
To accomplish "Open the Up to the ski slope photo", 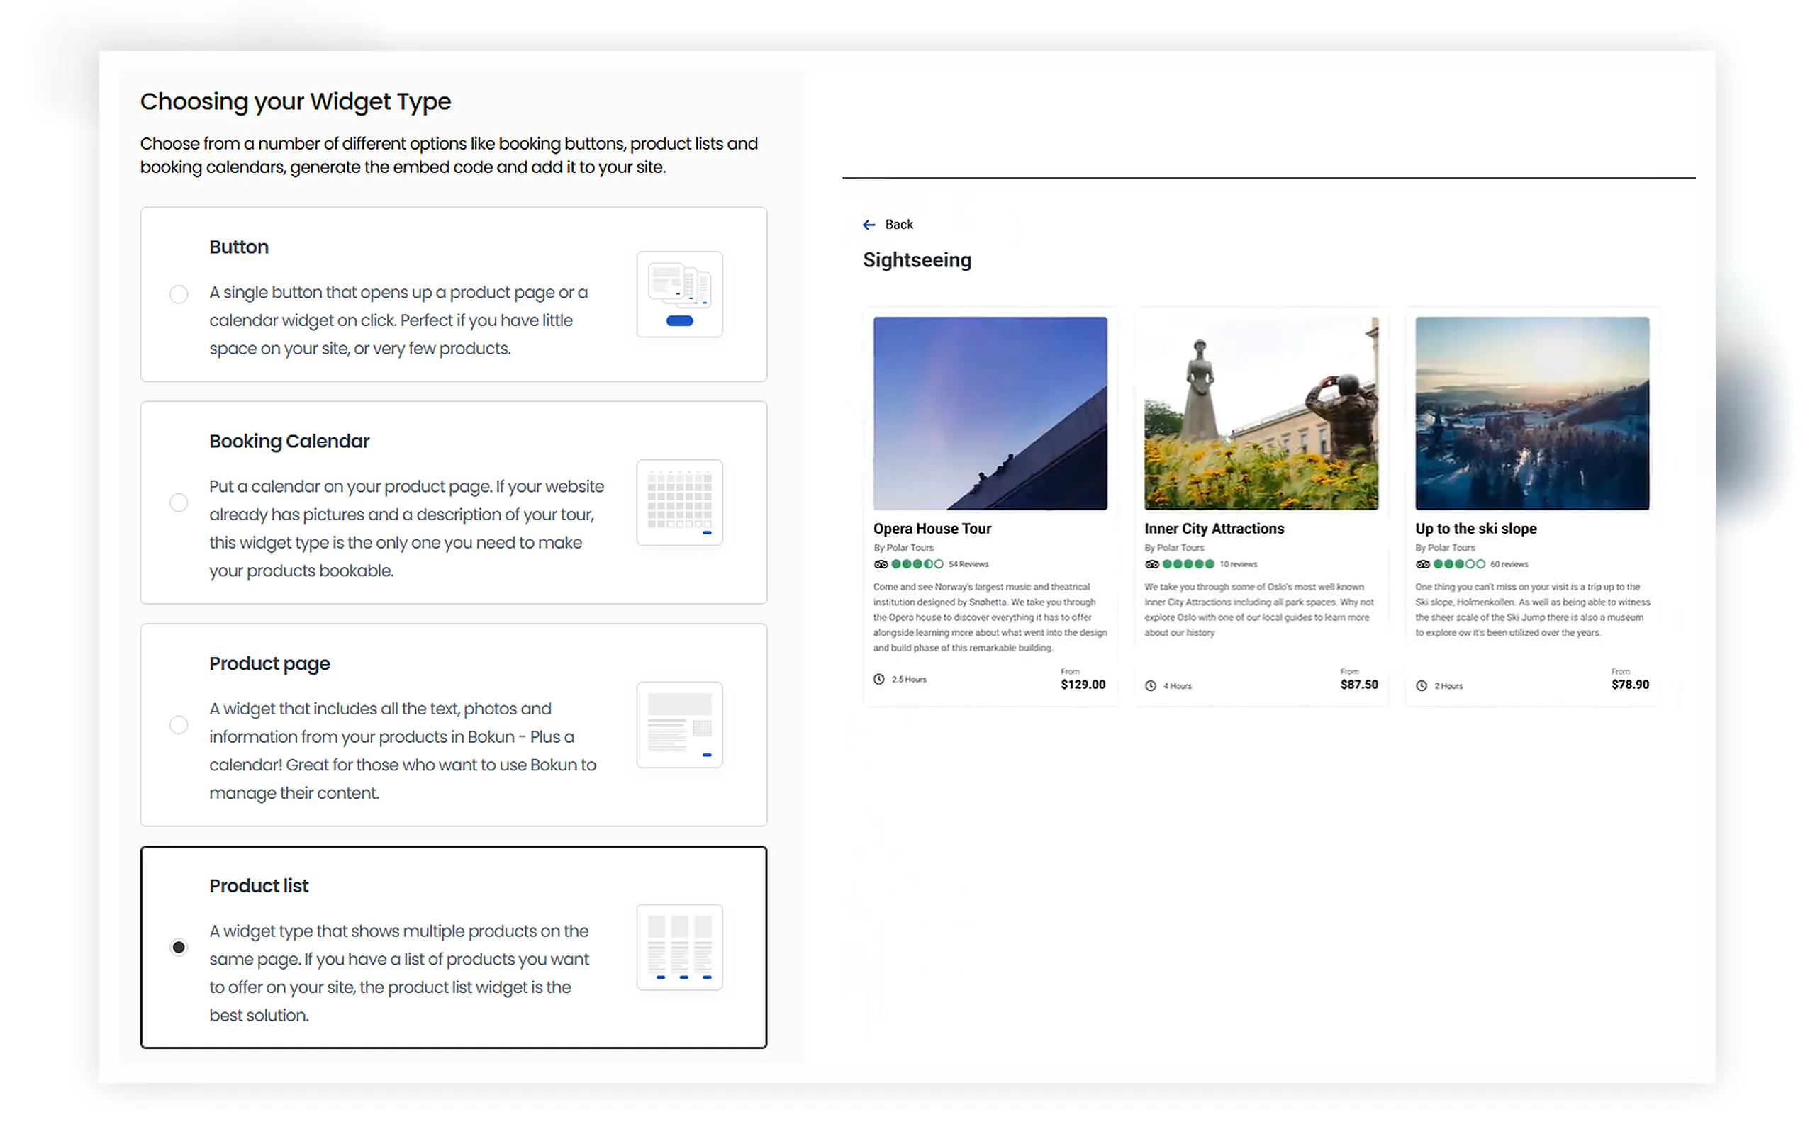I will click(x=1532, y=413).
